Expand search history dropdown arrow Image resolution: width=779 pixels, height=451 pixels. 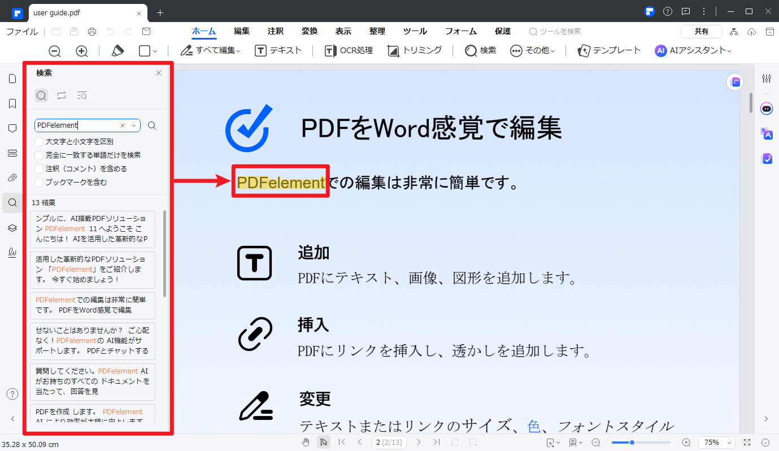click(x=134, y=125)
